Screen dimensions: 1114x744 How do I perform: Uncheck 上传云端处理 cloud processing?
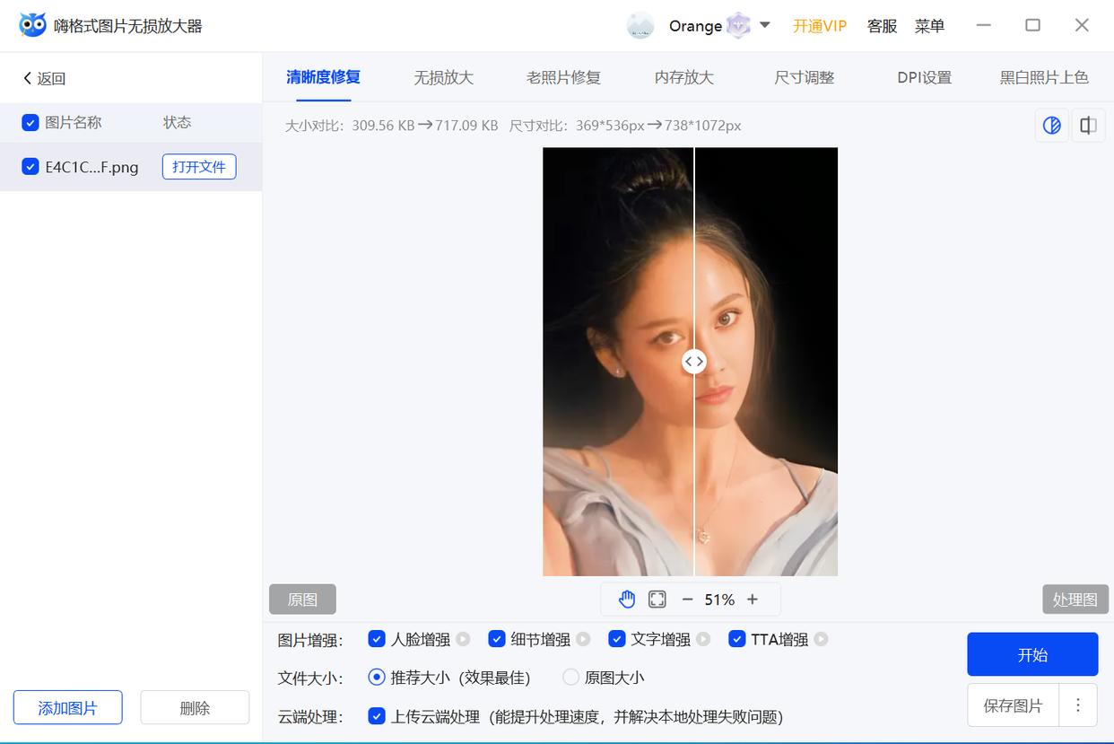[x=376, y=717]
